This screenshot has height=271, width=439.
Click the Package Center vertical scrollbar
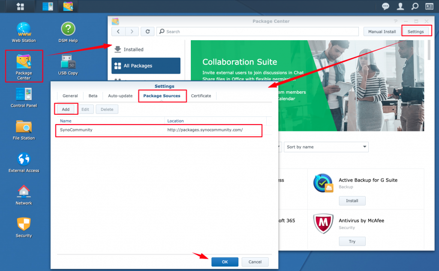click(429, 51)
